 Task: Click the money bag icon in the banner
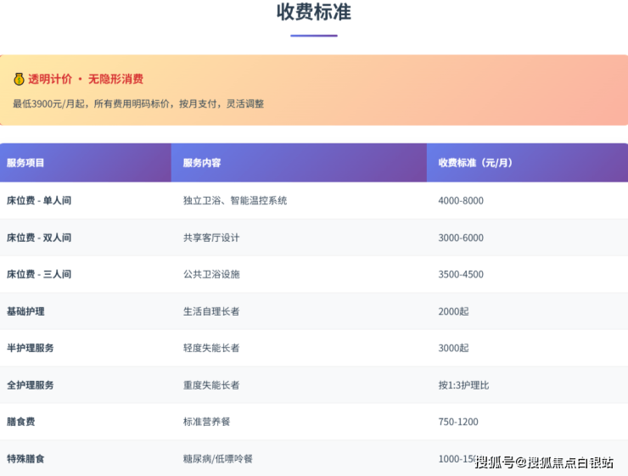coord(19,79)
